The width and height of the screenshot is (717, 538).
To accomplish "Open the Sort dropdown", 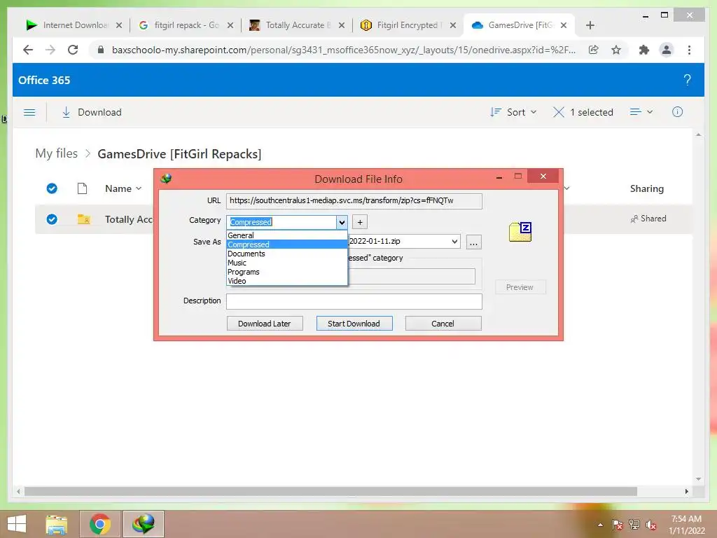I will [513, 112].
